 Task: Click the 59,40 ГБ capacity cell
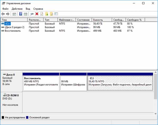tap(98, 24)
